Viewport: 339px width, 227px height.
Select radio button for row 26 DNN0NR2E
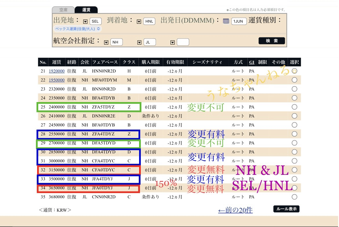(x=294, y=116)
